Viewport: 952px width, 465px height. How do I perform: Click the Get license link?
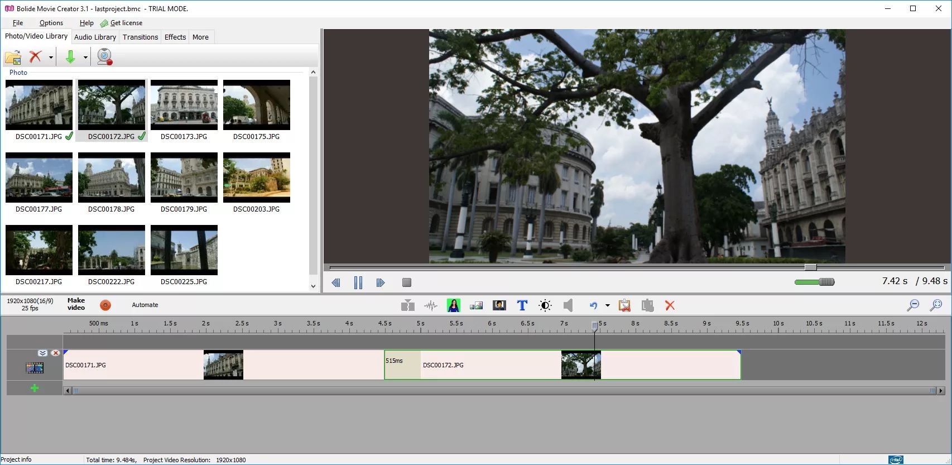click(x=126, y=23)
